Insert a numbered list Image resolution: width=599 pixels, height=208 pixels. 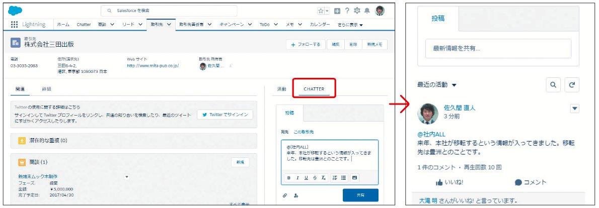tap(335, 178)
